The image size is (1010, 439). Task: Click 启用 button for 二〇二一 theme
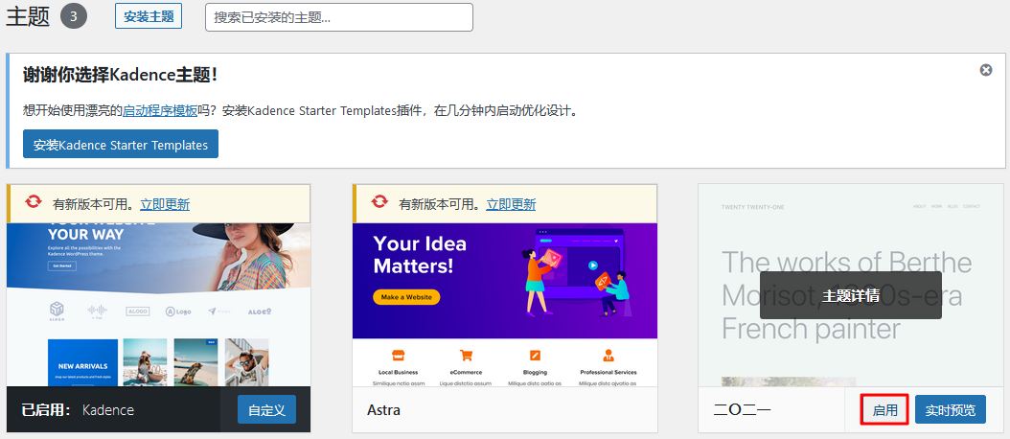(884, 410)
